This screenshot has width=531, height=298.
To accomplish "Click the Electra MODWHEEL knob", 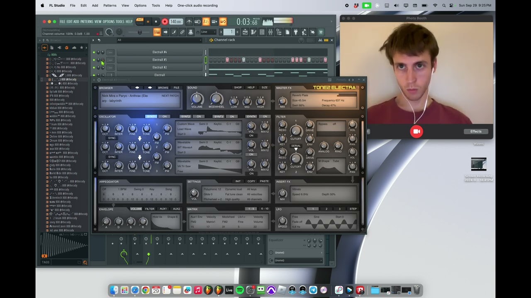I will [x=216, y=99].
